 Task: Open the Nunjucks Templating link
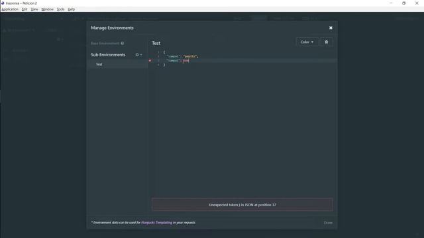156,223
